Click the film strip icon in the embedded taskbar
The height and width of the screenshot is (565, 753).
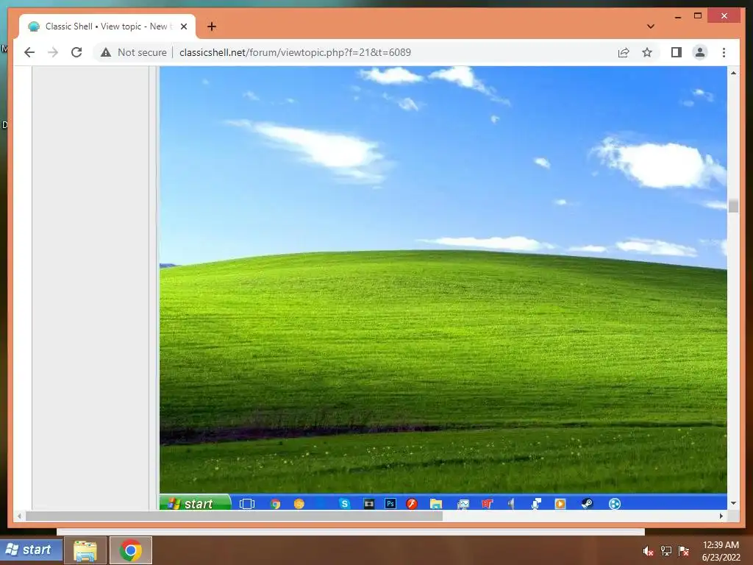(x=369, y=503)
